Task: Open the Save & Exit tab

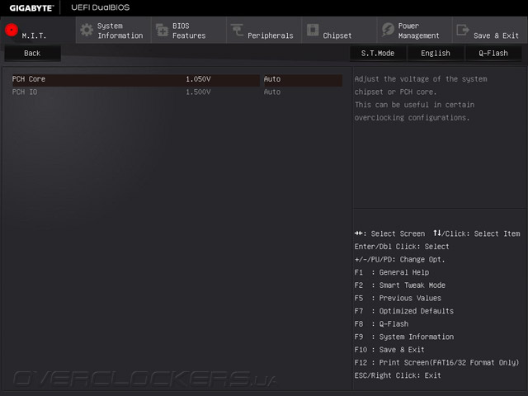Action: pos(490,30)
